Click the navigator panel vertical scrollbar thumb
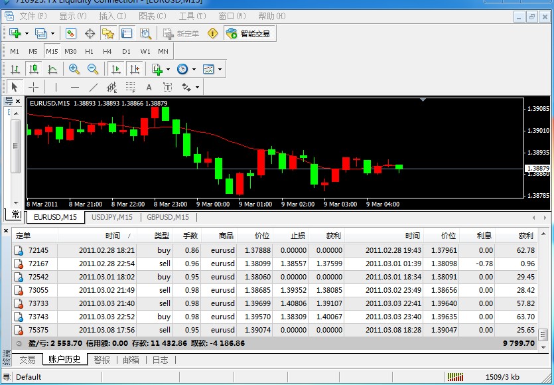The height and width of the screenshot is (385, 554). (15, 146)
